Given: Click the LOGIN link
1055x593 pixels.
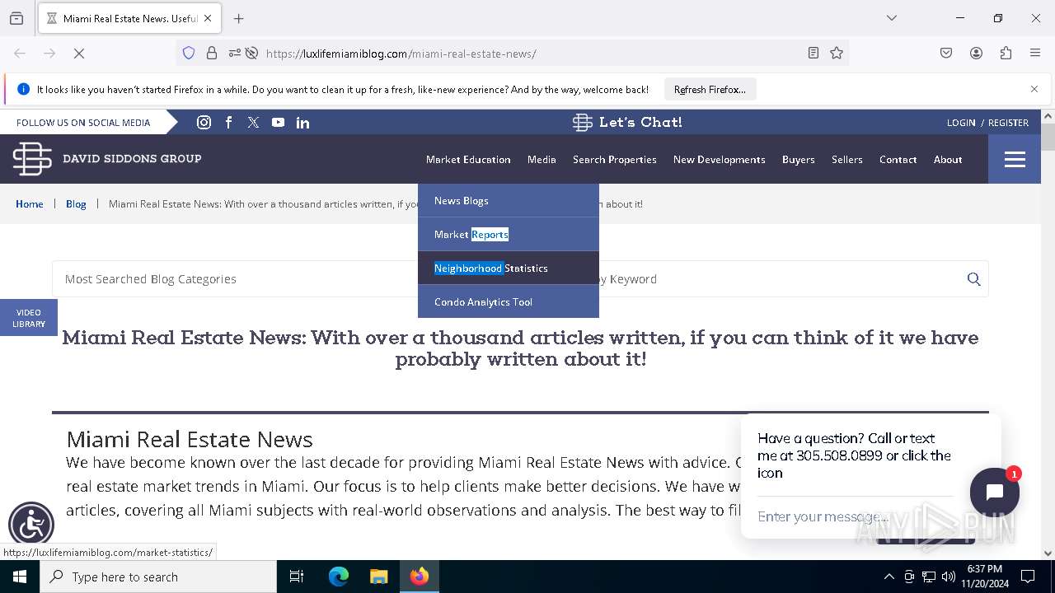Looking at the screenshot, I should tap(961, 122).
